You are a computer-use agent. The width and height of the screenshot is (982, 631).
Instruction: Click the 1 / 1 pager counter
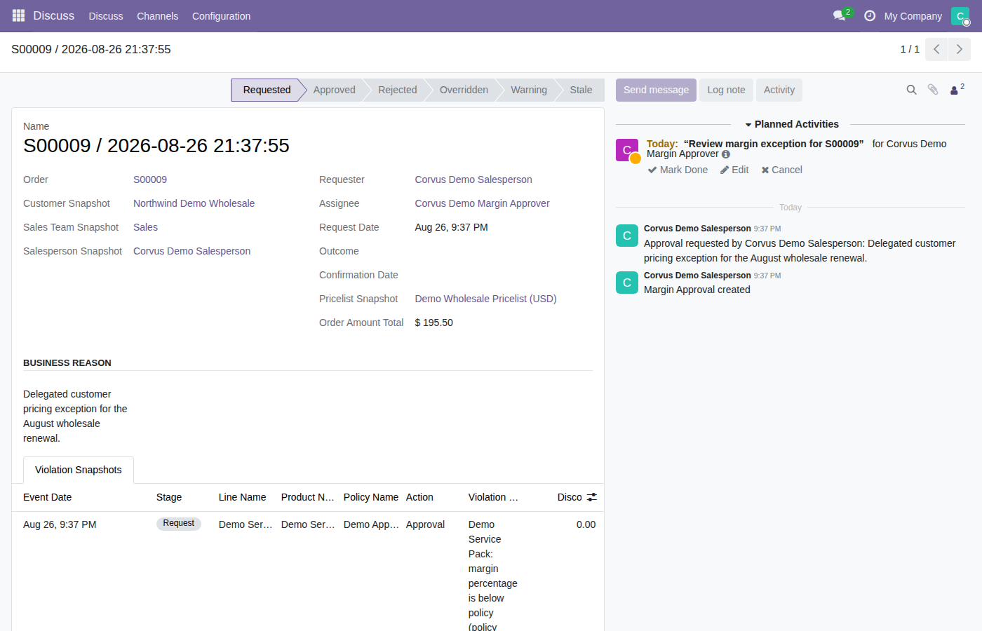click(910, 49)
